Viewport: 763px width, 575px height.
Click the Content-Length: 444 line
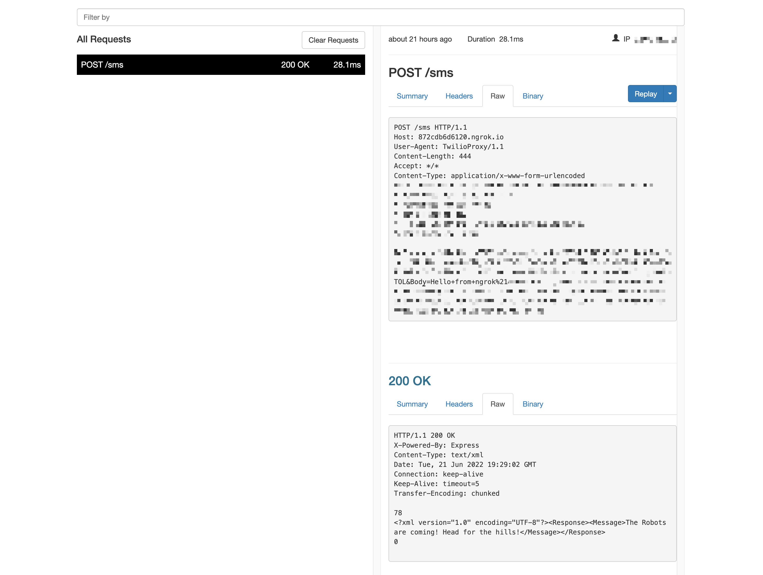pos(432,156)
